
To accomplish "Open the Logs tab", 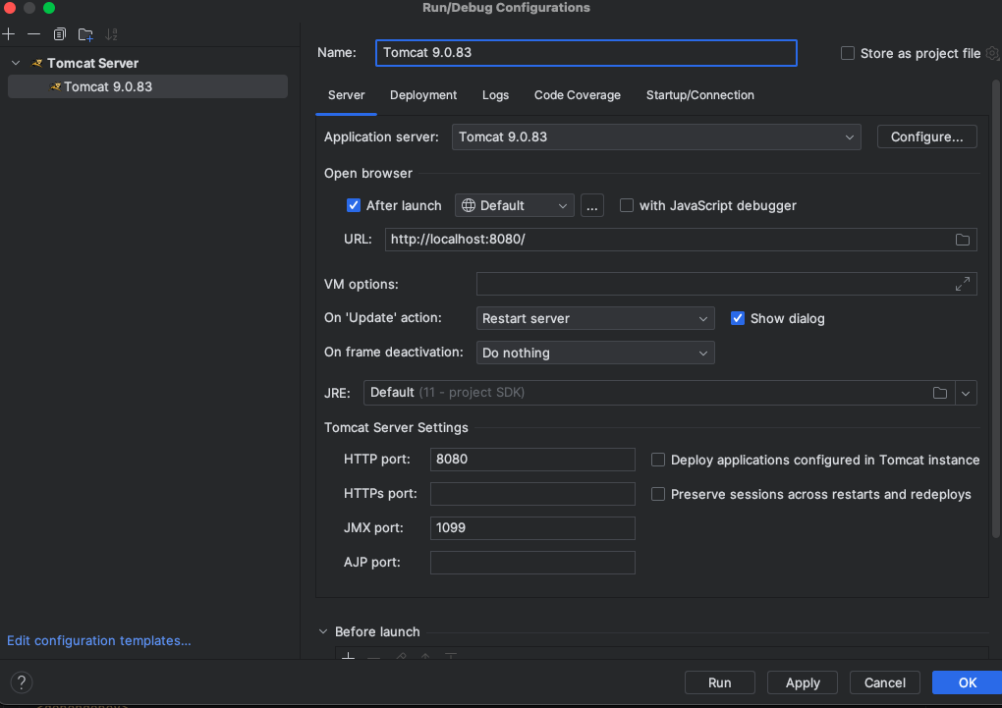I will 495,94.
